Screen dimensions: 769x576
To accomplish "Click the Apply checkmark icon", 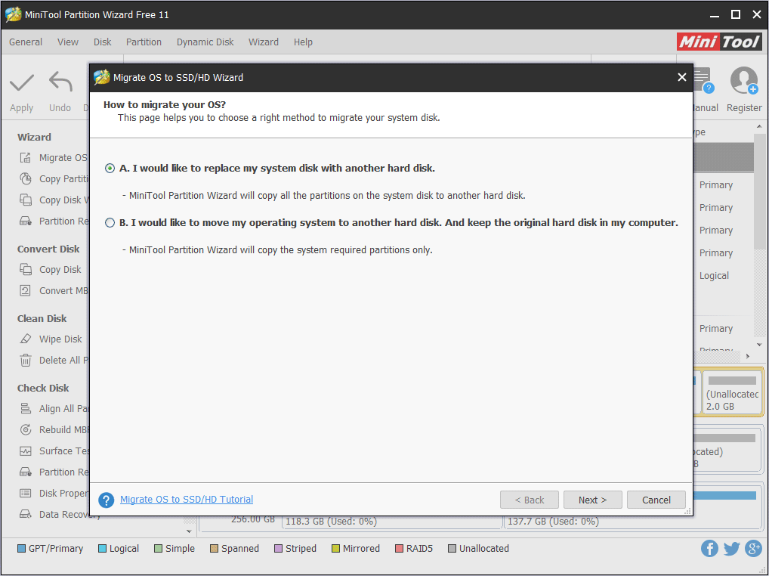I will [x=22, y=82].
